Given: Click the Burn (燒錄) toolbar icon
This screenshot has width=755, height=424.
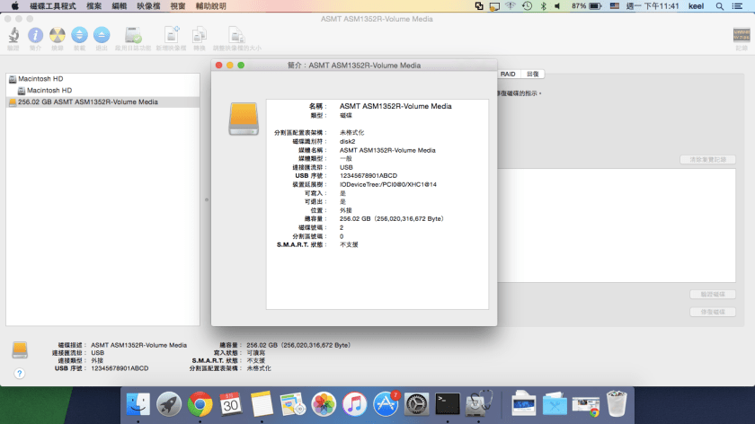Looking at the screenshot, I should (x=57, y=36).
